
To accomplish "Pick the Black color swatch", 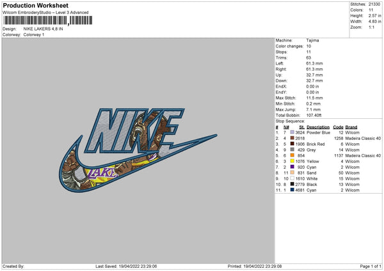I will [x=292, y=184].
